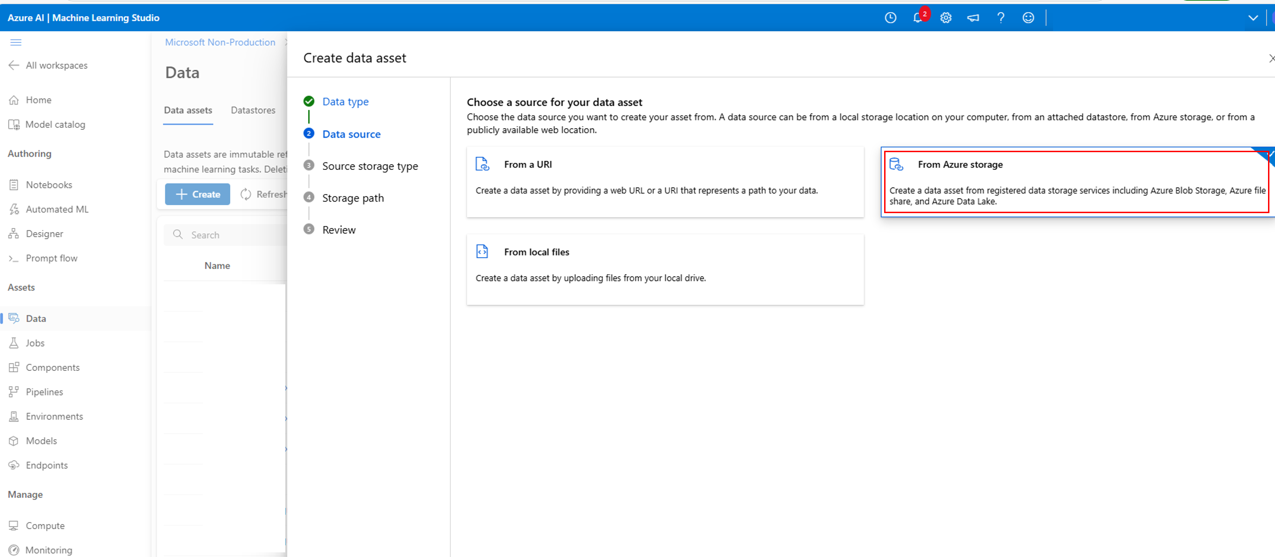1275x557 pixels.
Task: Select the From a URI card
Action: (665, 181)
